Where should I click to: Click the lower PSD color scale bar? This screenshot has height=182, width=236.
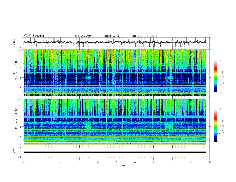pos(216,125)
